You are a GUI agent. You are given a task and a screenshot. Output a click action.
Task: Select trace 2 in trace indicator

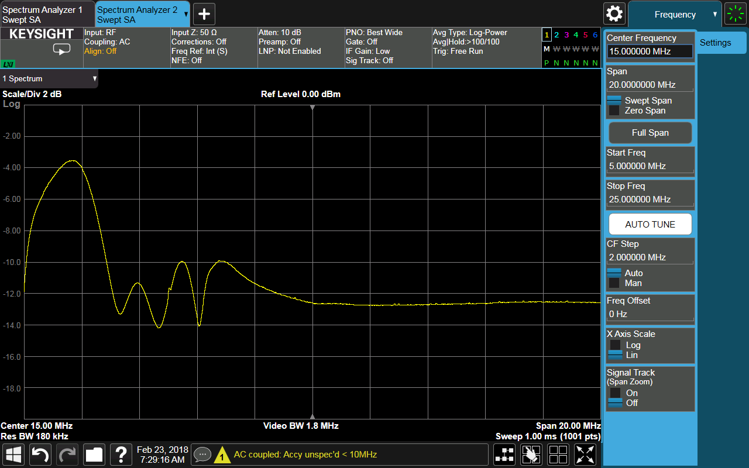click(556, 35)
